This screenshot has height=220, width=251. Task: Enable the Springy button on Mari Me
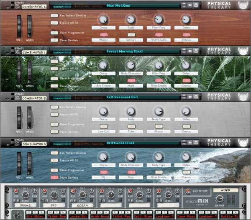(x=131, y=35)
